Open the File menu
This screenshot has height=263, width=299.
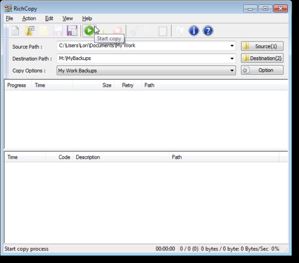click(x=10, y=18)
